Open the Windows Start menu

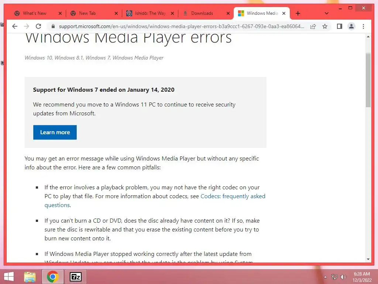click(x=9, y=277)
